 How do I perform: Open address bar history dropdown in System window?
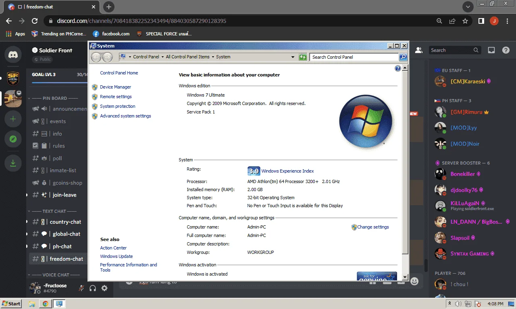click(x=293, y=57)
